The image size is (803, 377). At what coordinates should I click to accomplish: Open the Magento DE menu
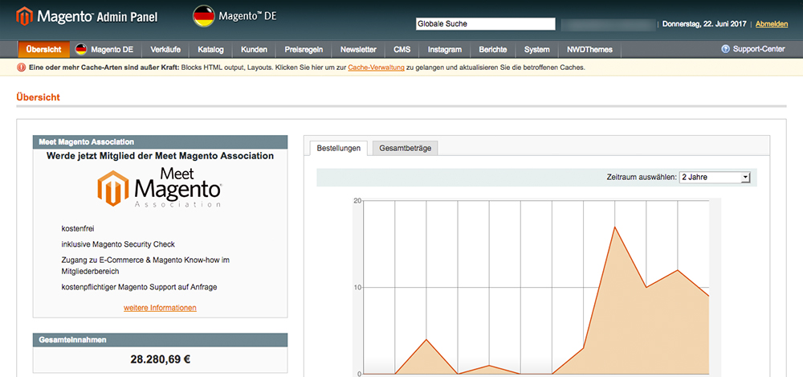point(105,50)
